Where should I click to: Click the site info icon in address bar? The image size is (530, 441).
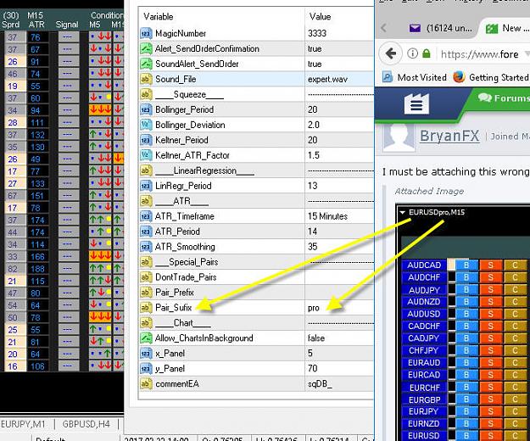[412, 53]
